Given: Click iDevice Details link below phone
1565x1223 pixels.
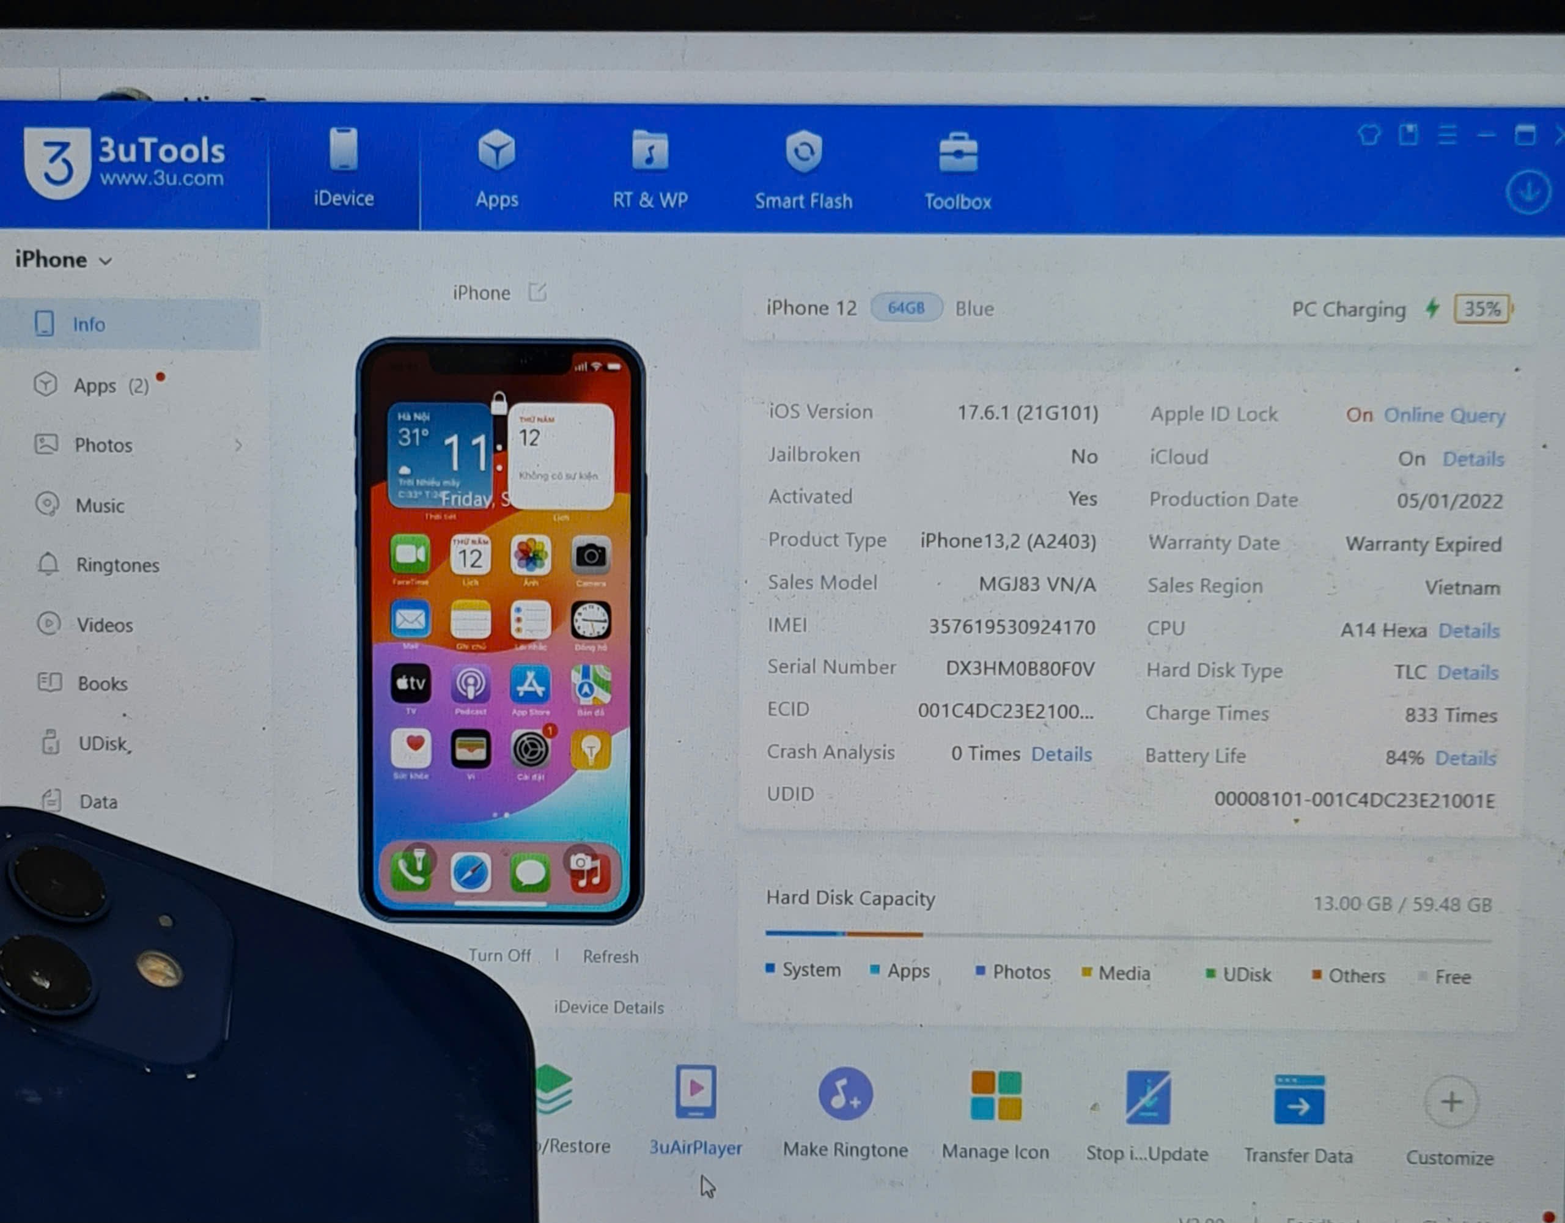Looking at the screenshot, I should point(609,1008).
